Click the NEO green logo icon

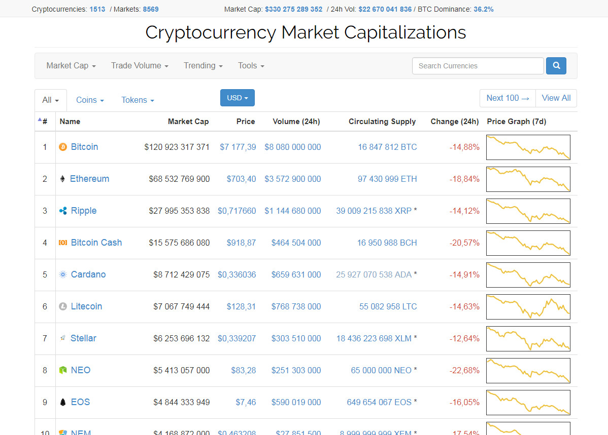point(63,370)
